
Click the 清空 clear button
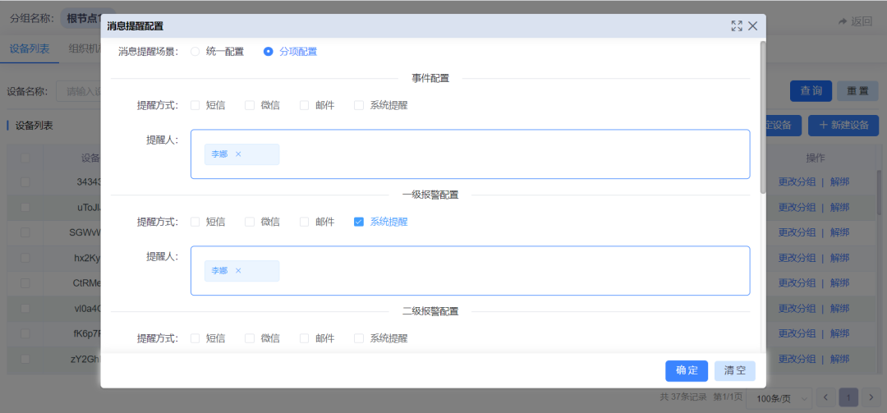point(735,371)
